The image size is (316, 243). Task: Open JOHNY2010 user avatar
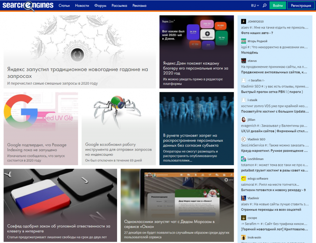point(243,21)
